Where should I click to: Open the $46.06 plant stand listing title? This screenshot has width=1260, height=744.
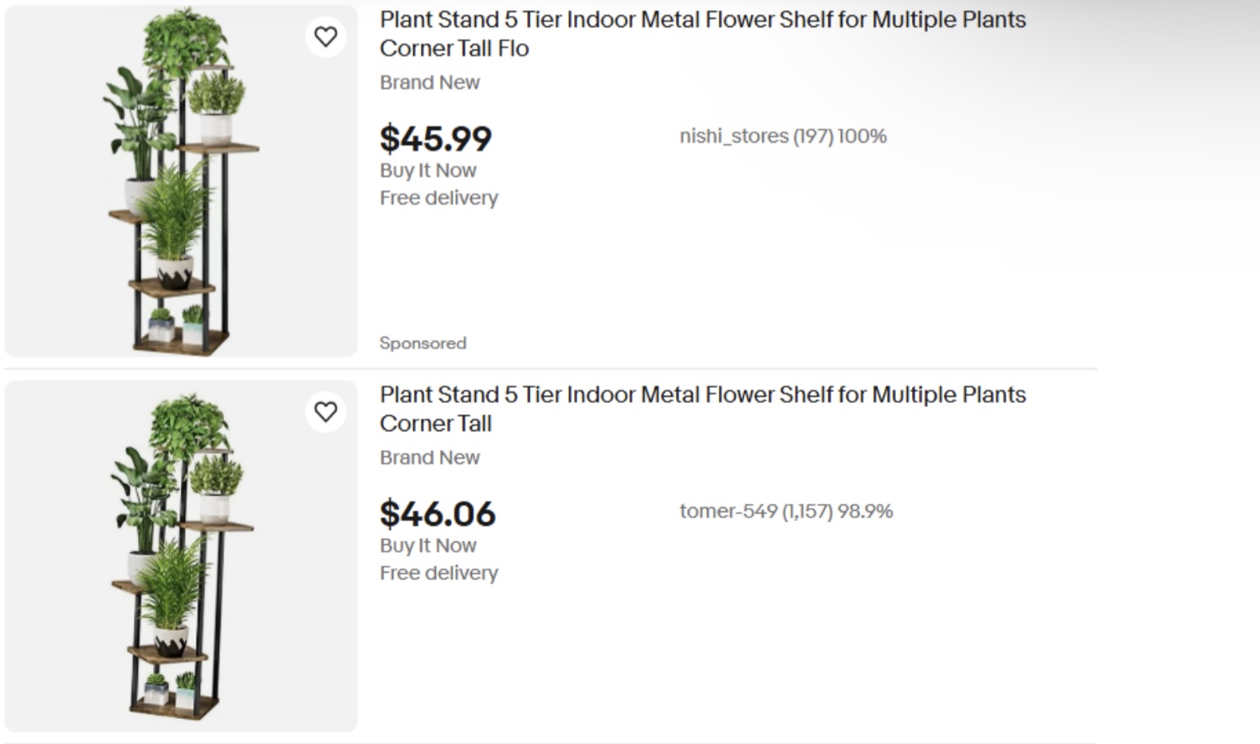pyautogui.click(x=703, y=409)
